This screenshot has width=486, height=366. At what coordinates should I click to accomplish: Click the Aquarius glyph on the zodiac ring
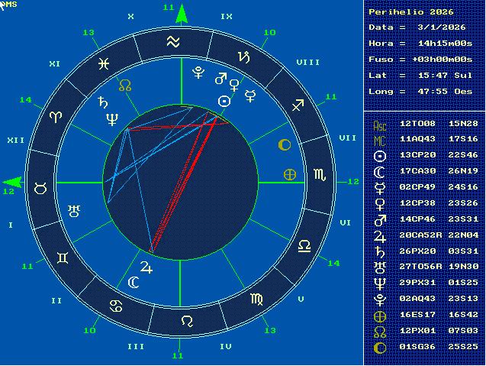pos(174,42)
